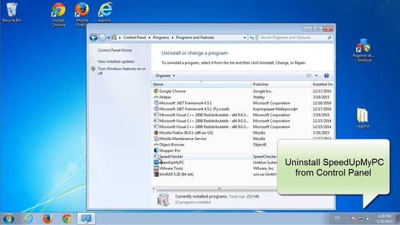Select the Shopper-Pro entry
Image resolution: width=400 pixels, height=225 pixels.
pos(169,151)
